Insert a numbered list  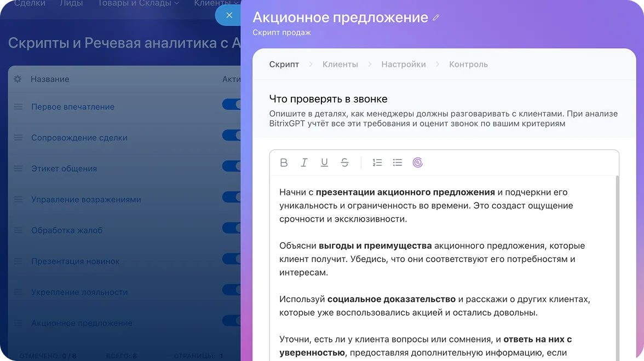tap(377, 162)
